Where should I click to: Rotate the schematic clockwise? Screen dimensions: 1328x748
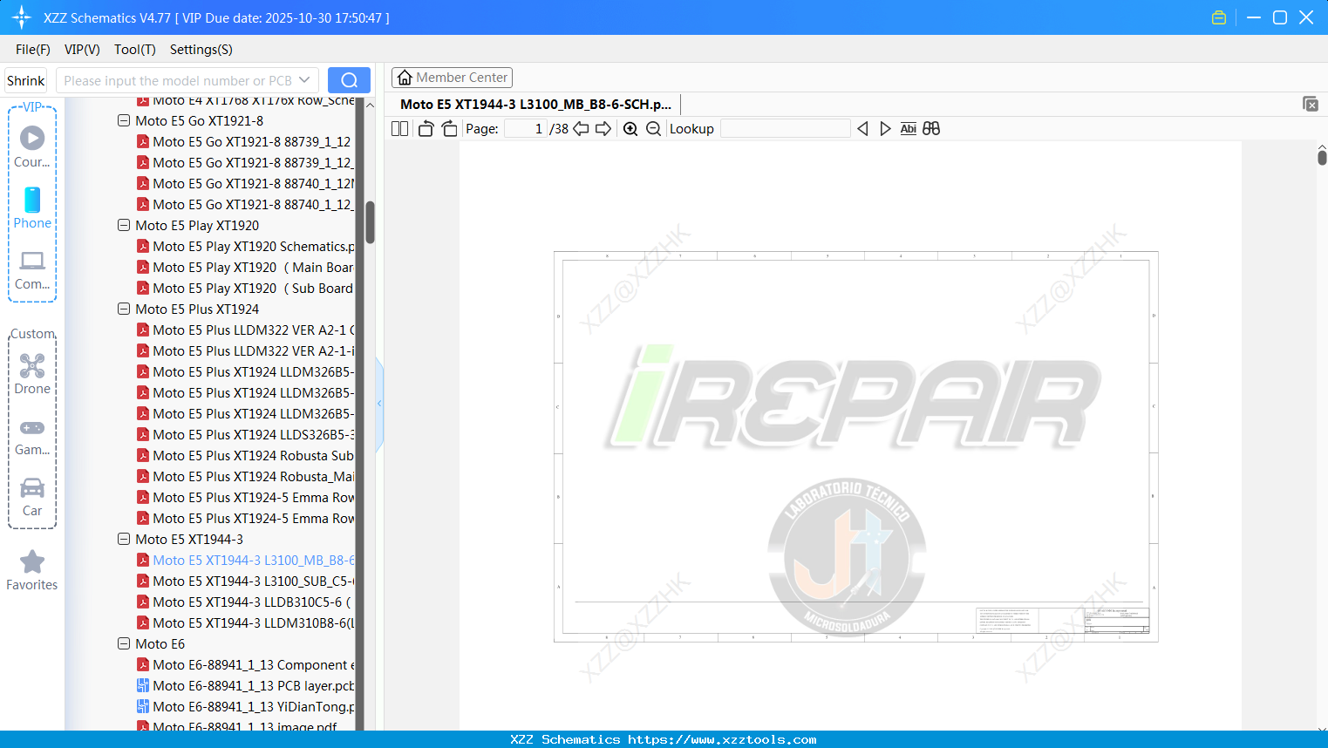click(x=448, y=128)
